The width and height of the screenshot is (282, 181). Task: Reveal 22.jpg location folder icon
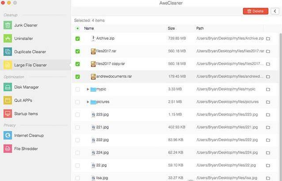268,165
